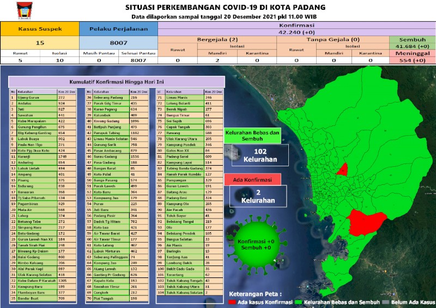436x308 pixels.
Task: Click the red 'Ada Konfirmasi' label box
Action: click(x=252, y=180)
